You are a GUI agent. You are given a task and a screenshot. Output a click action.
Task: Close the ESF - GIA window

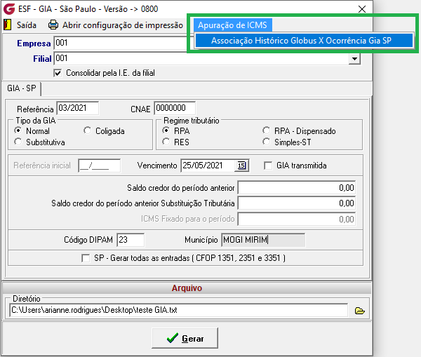click(362, 9)
